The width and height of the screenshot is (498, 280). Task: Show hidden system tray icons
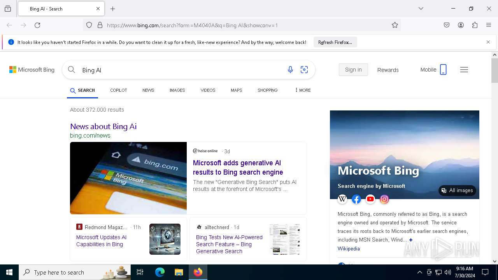(x=419, y=272)
